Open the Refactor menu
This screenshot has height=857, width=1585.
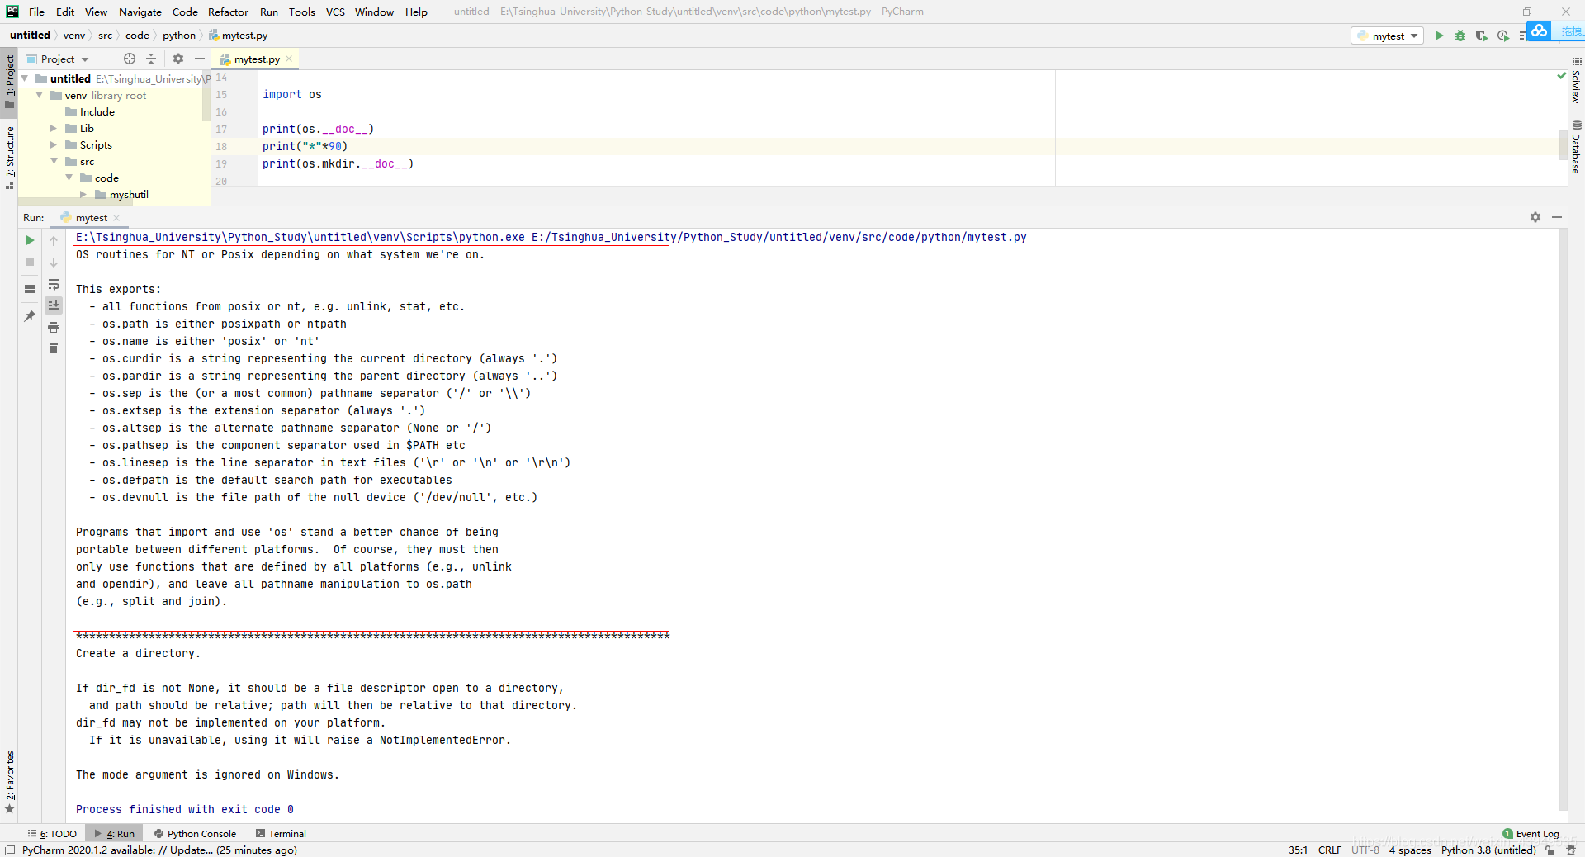pos(228,12)
